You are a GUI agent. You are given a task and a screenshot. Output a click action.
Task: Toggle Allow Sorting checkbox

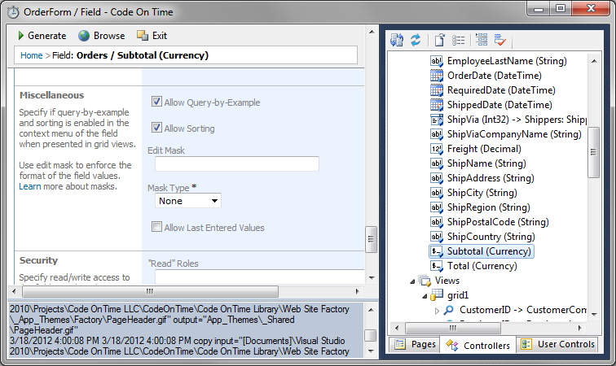[156, 128]
